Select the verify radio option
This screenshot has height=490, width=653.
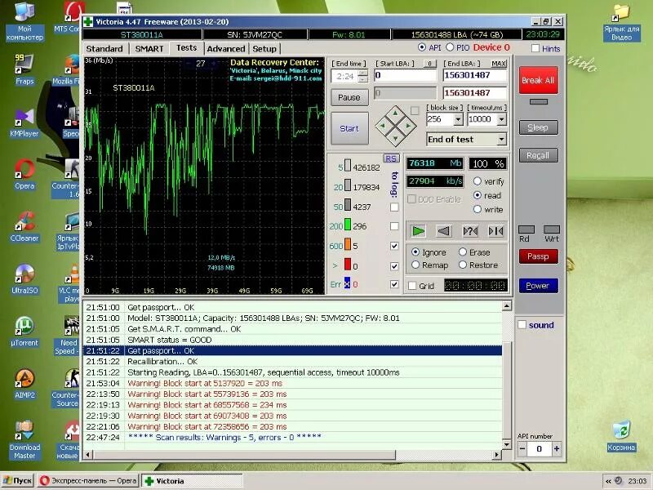tap(478, 181)
